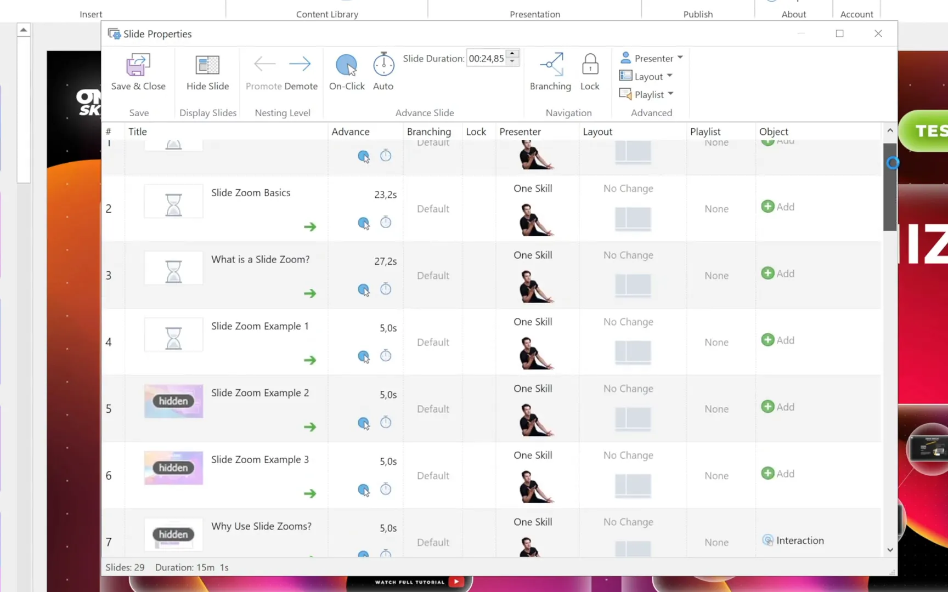This screenshot has height=592, width=948.
Task: Increase slide duration with up spinner
Action: pos(512,54)
